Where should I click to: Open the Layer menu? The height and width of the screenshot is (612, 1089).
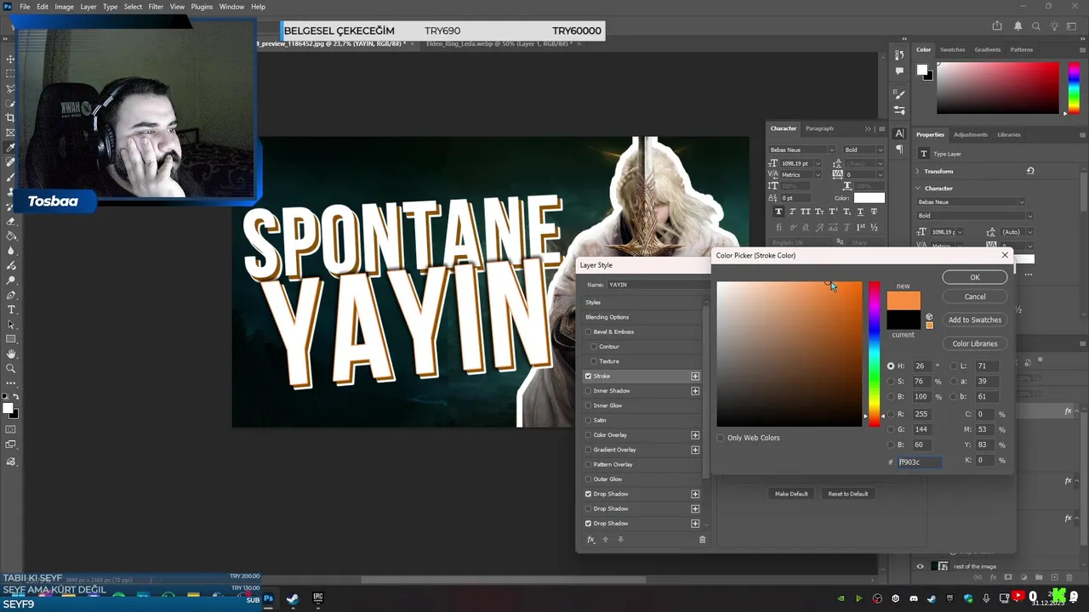click(x=88, y=7)
